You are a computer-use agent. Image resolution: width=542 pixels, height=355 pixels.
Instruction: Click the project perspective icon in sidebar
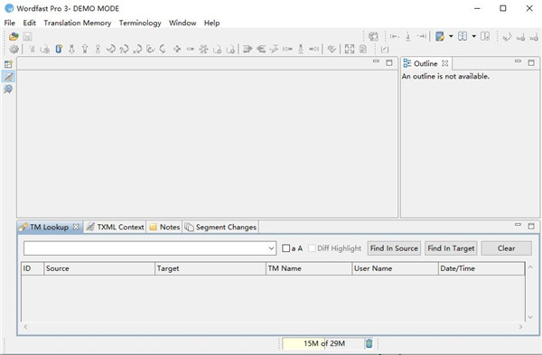pos(8,64)
